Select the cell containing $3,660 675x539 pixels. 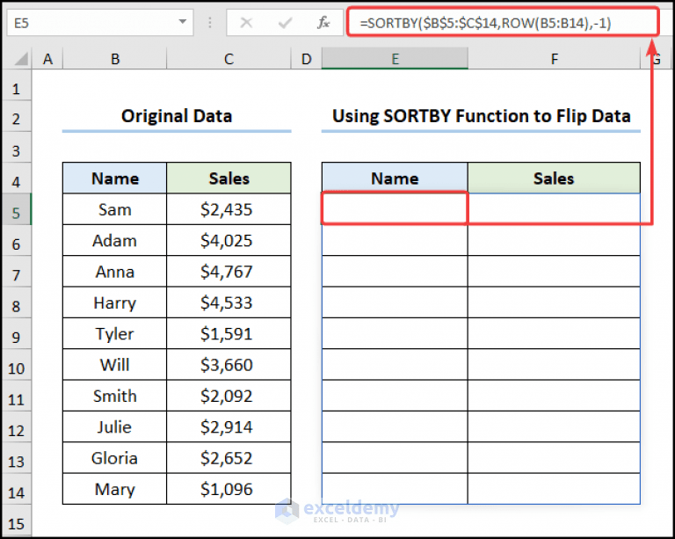(x=229, y=365)
